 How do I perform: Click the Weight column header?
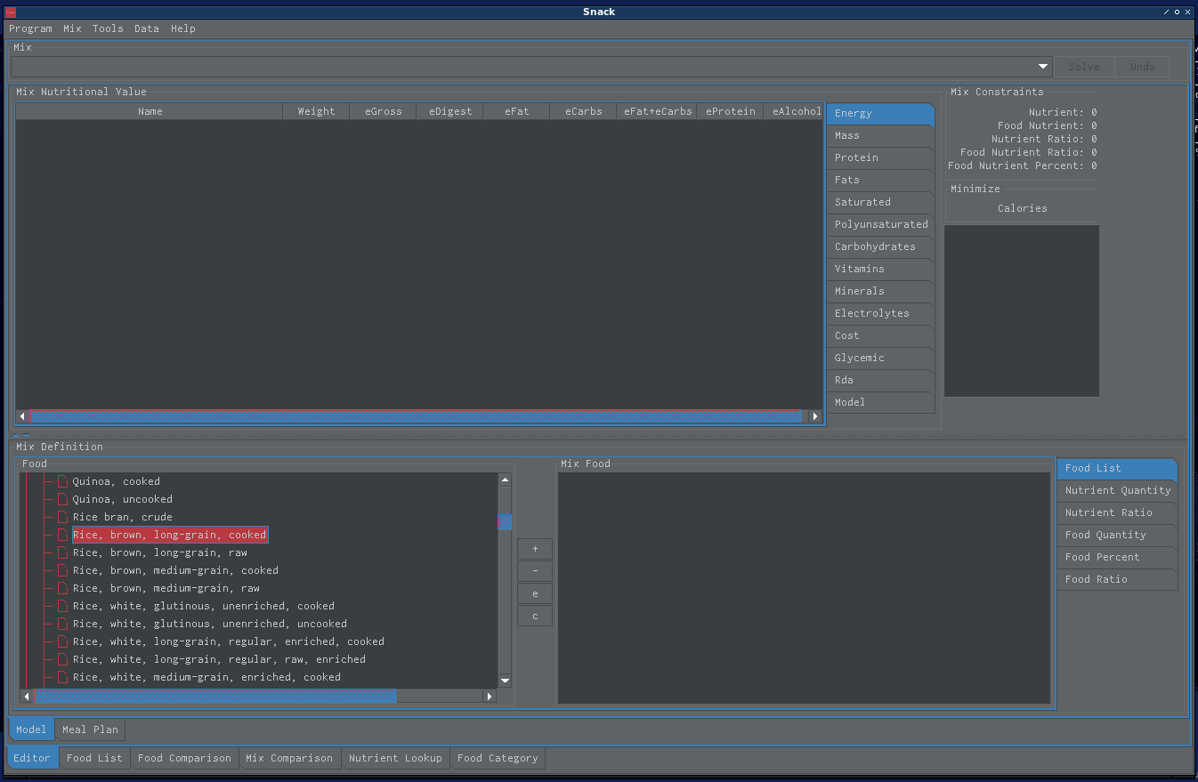[316, 111]
